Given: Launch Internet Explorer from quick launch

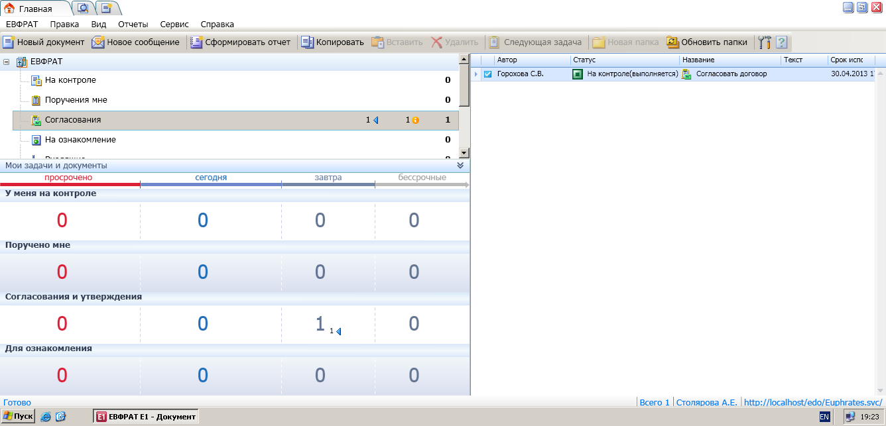Looking at the screenshot, I should pyautogui.click(x=46, y=417).
